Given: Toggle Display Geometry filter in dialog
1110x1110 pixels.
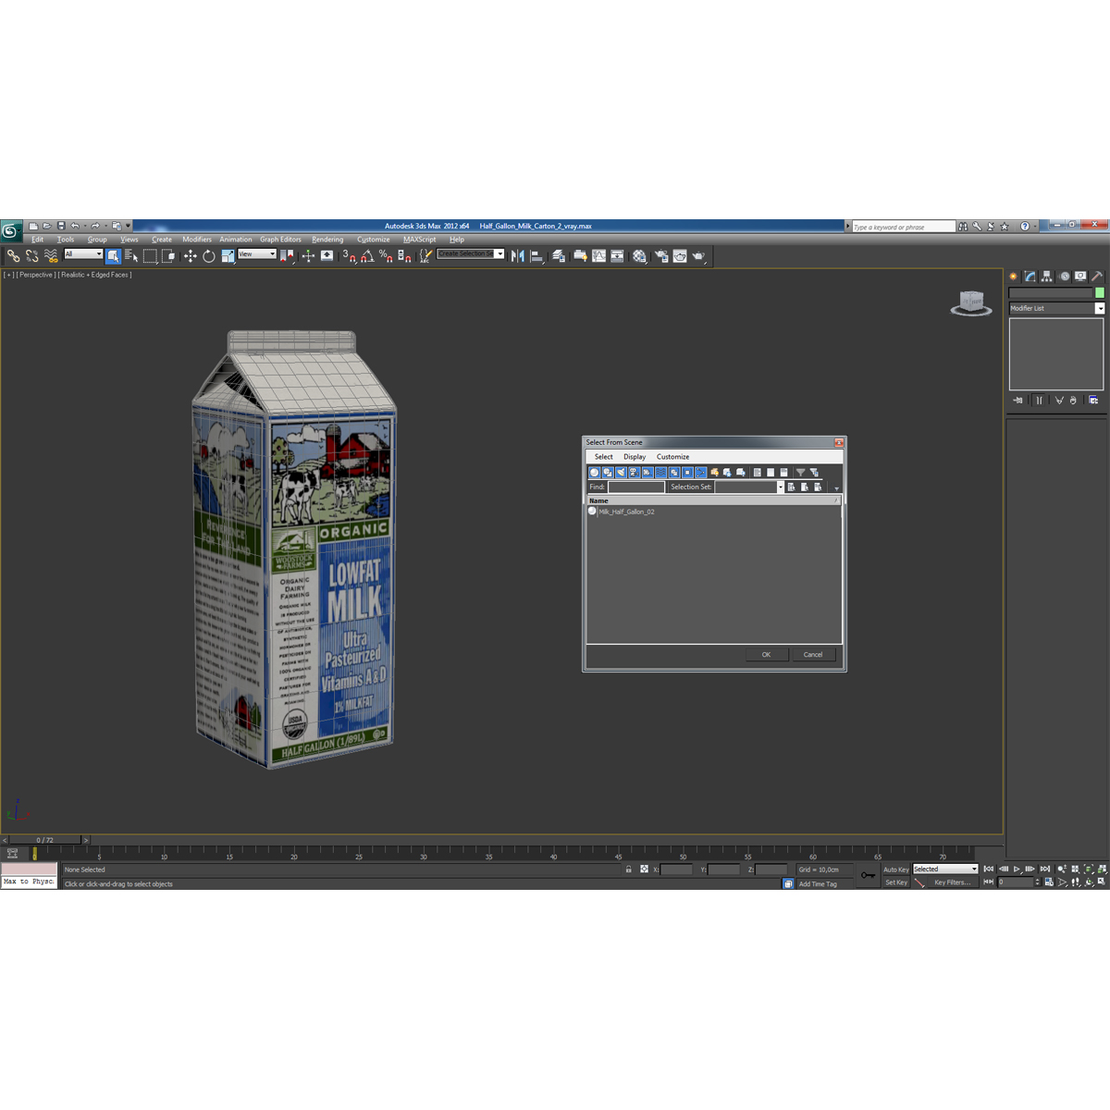Looking at the screenshot, I should (594, 472).
